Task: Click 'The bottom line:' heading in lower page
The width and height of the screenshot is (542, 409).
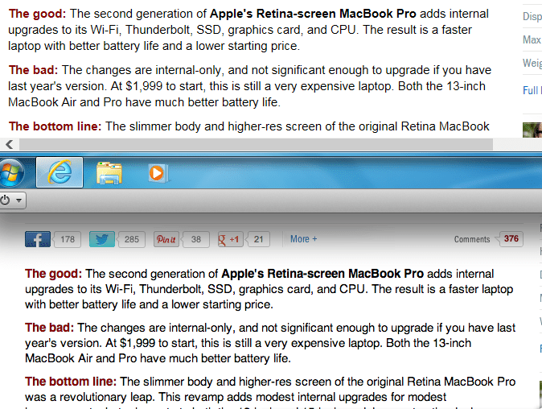Action: 71,382
